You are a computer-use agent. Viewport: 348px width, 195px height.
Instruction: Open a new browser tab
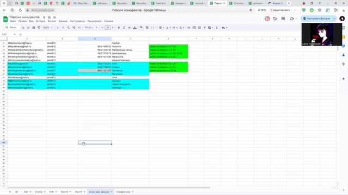pos(289,3)
